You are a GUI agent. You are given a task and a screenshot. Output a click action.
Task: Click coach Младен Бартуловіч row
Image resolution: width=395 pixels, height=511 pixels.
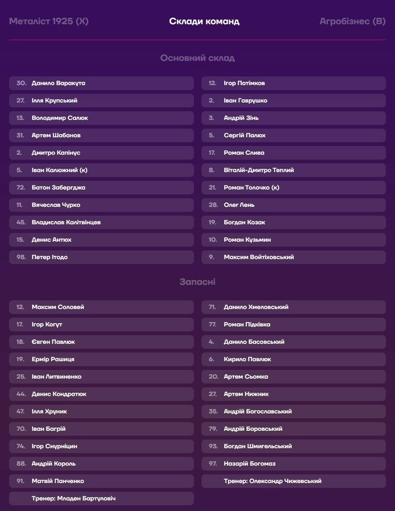click(x=101, y=498)
